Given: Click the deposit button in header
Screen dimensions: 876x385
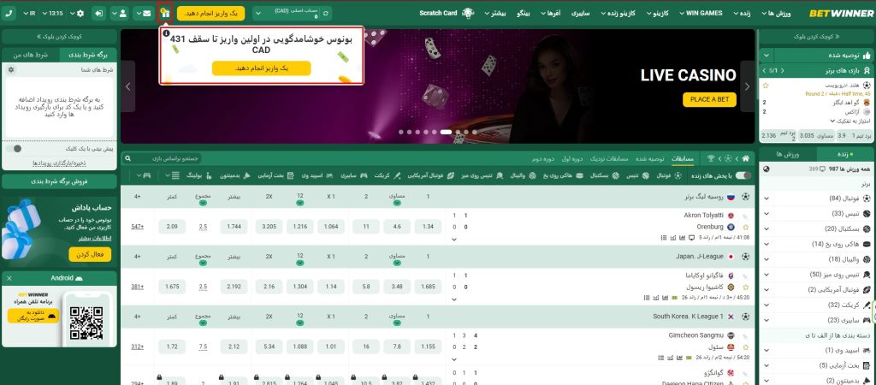Looking at the screenshot, I should point(210,13).
